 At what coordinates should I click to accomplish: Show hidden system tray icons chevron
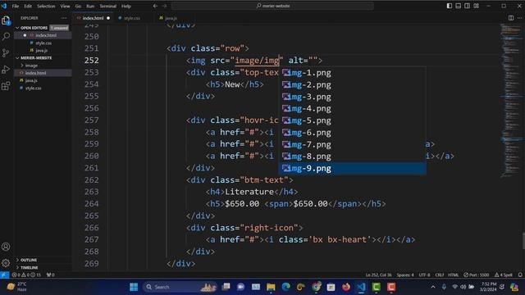[433, 287]
